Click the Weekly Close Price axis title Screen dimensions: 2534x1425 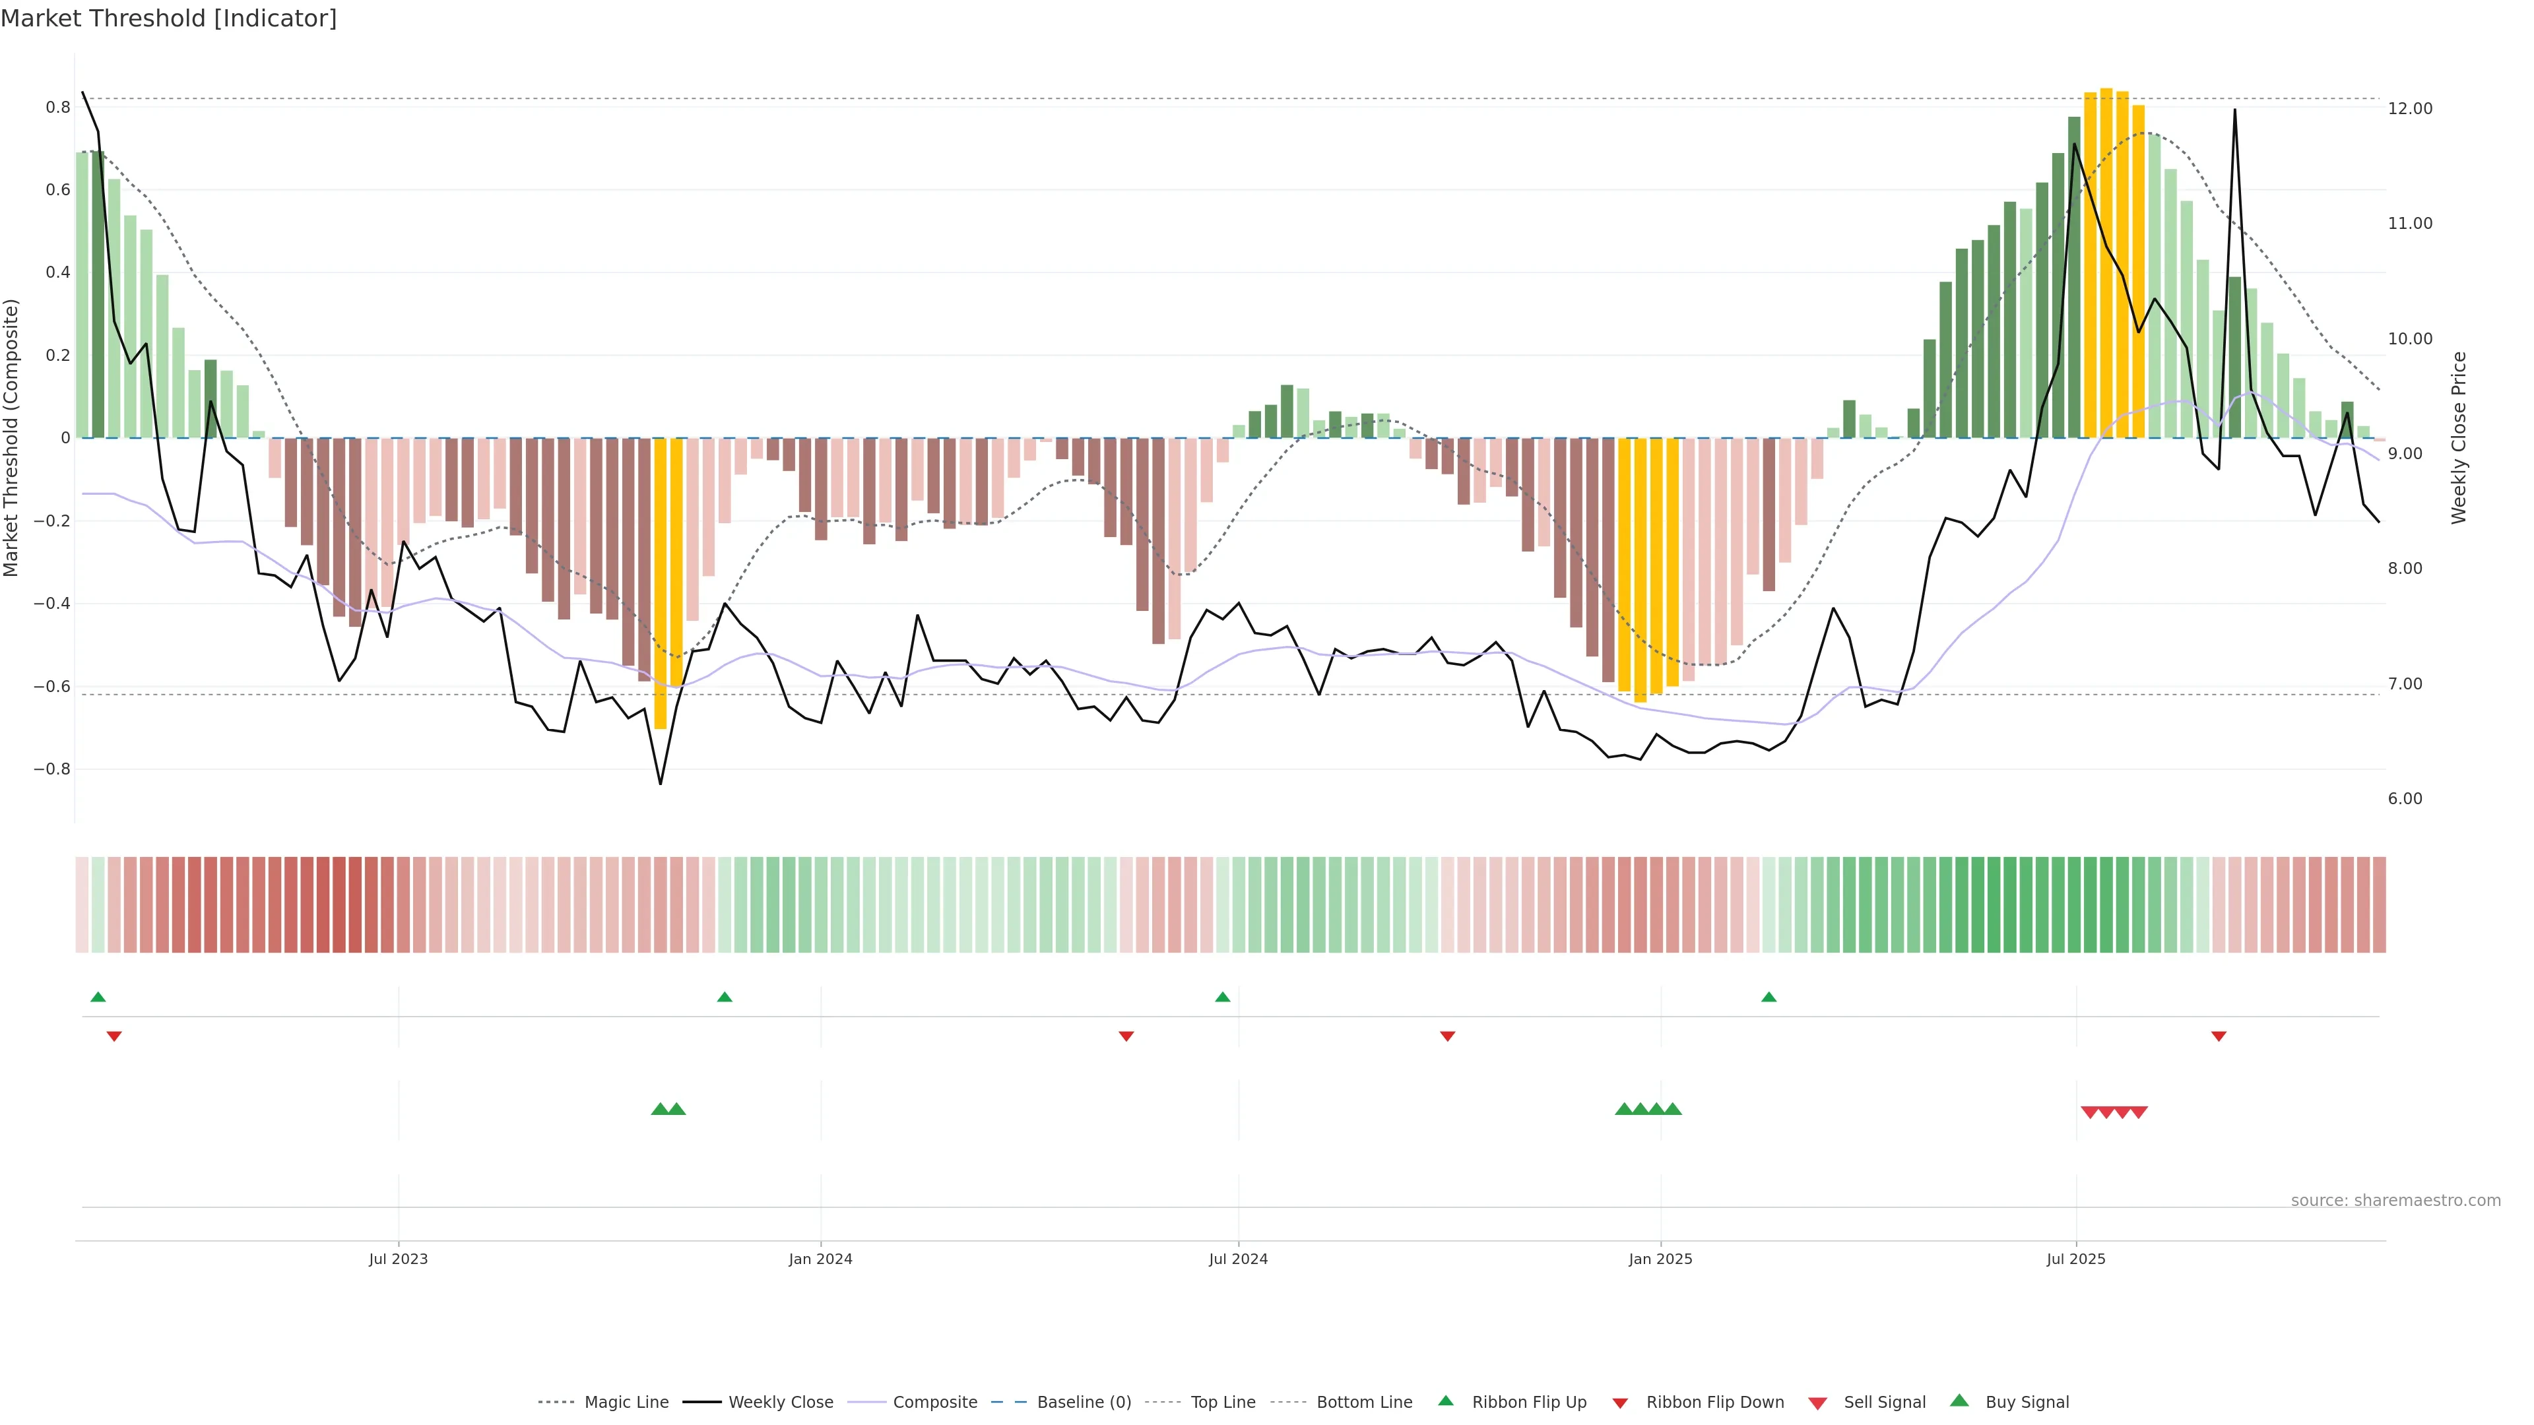[2459, 437]
